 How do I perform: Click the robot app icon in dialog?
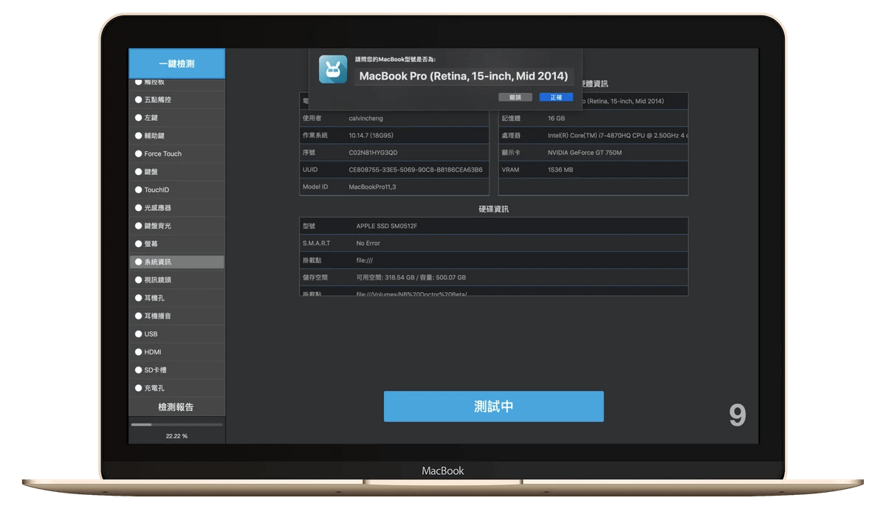[x=333, y=69]
